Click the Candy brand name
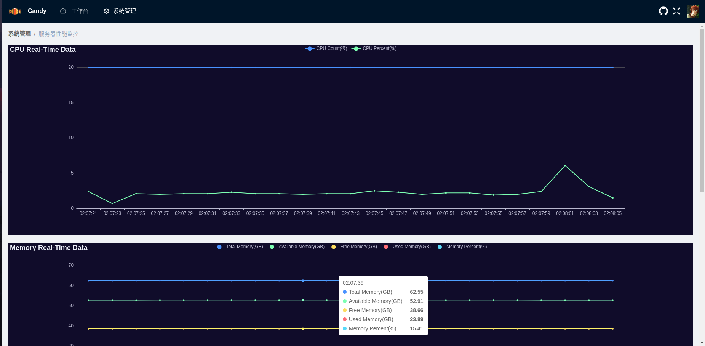 coord(37,11)
